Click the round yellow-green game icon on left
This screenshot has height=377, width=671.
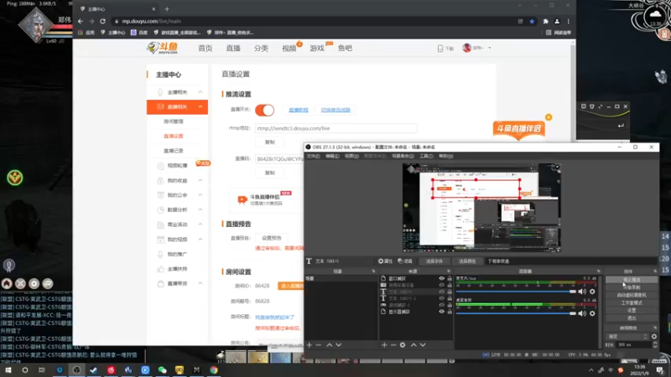(x=15, y=178)
